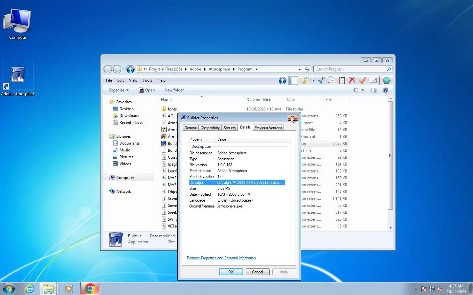Click OK in Builder Properties

coord(231,272)
